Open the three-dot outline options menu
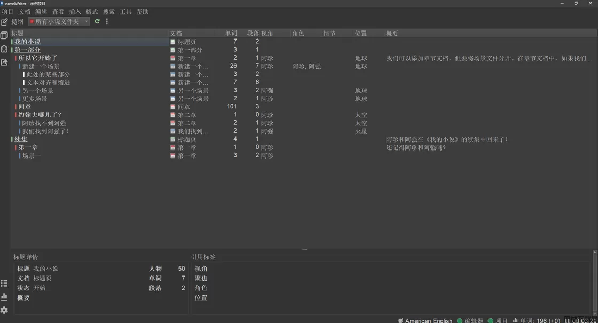 pos(107,21)
